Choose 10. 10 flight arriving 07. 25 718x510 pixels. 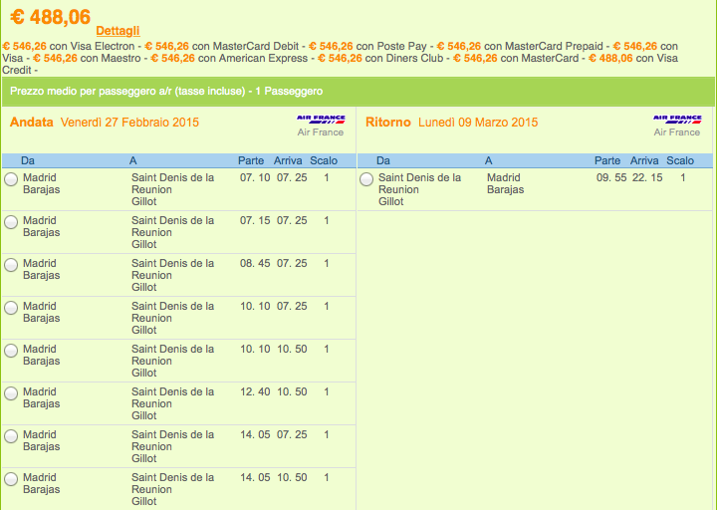pos(11,308)
